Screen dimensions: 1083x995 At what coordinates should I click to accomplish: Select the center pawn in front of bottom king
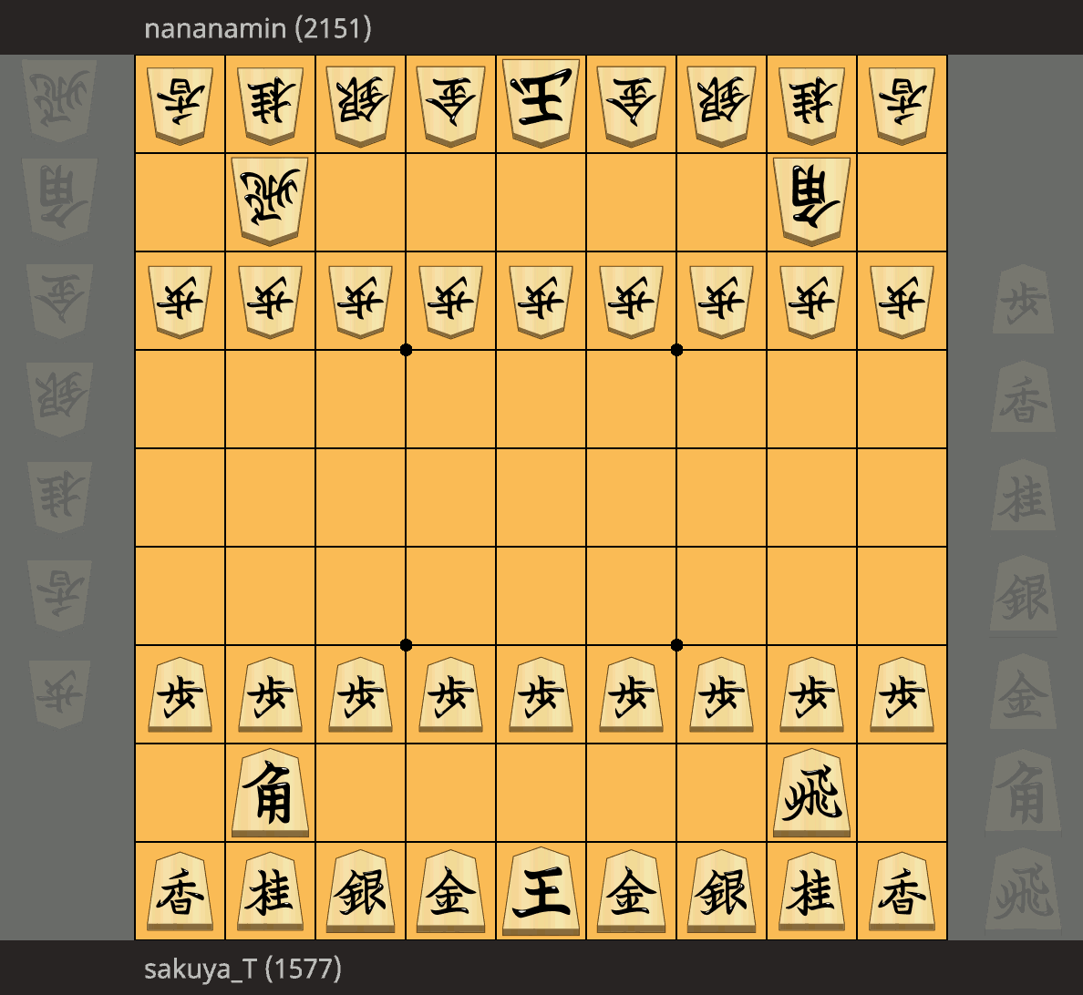pos(541,694)
